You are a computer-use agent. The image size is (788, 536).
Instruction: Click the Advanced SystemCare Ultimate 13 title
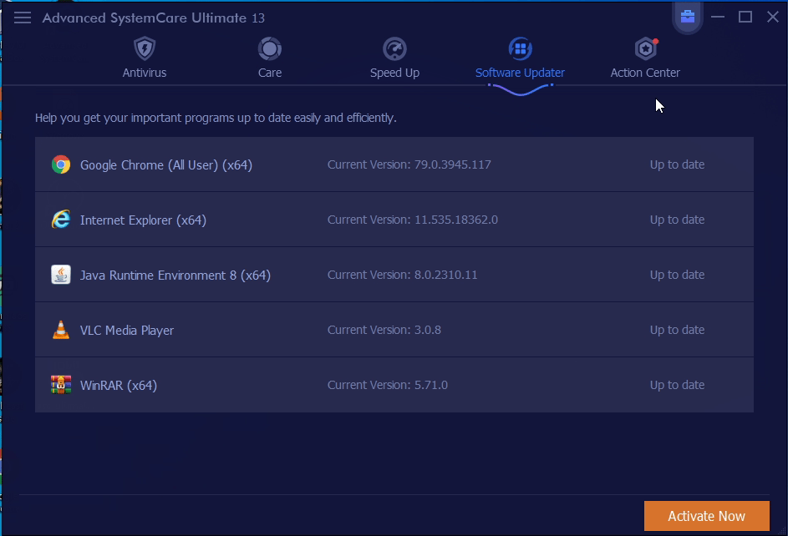[153, 18]
